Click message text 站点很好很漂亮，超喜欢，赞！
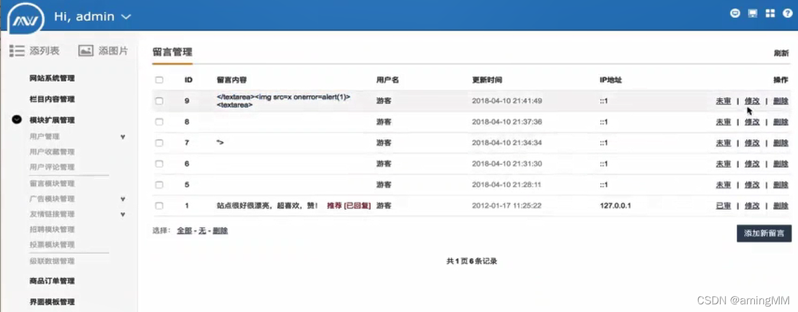 click(268, 206)
